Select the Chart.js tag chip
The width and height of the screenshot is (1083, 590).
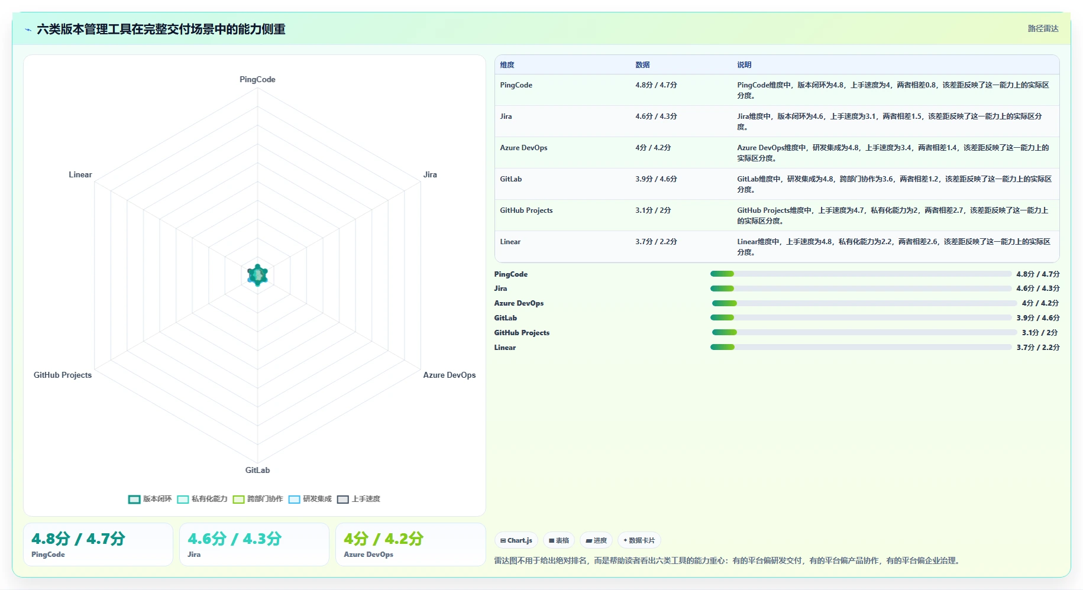[x=516, y=540]
